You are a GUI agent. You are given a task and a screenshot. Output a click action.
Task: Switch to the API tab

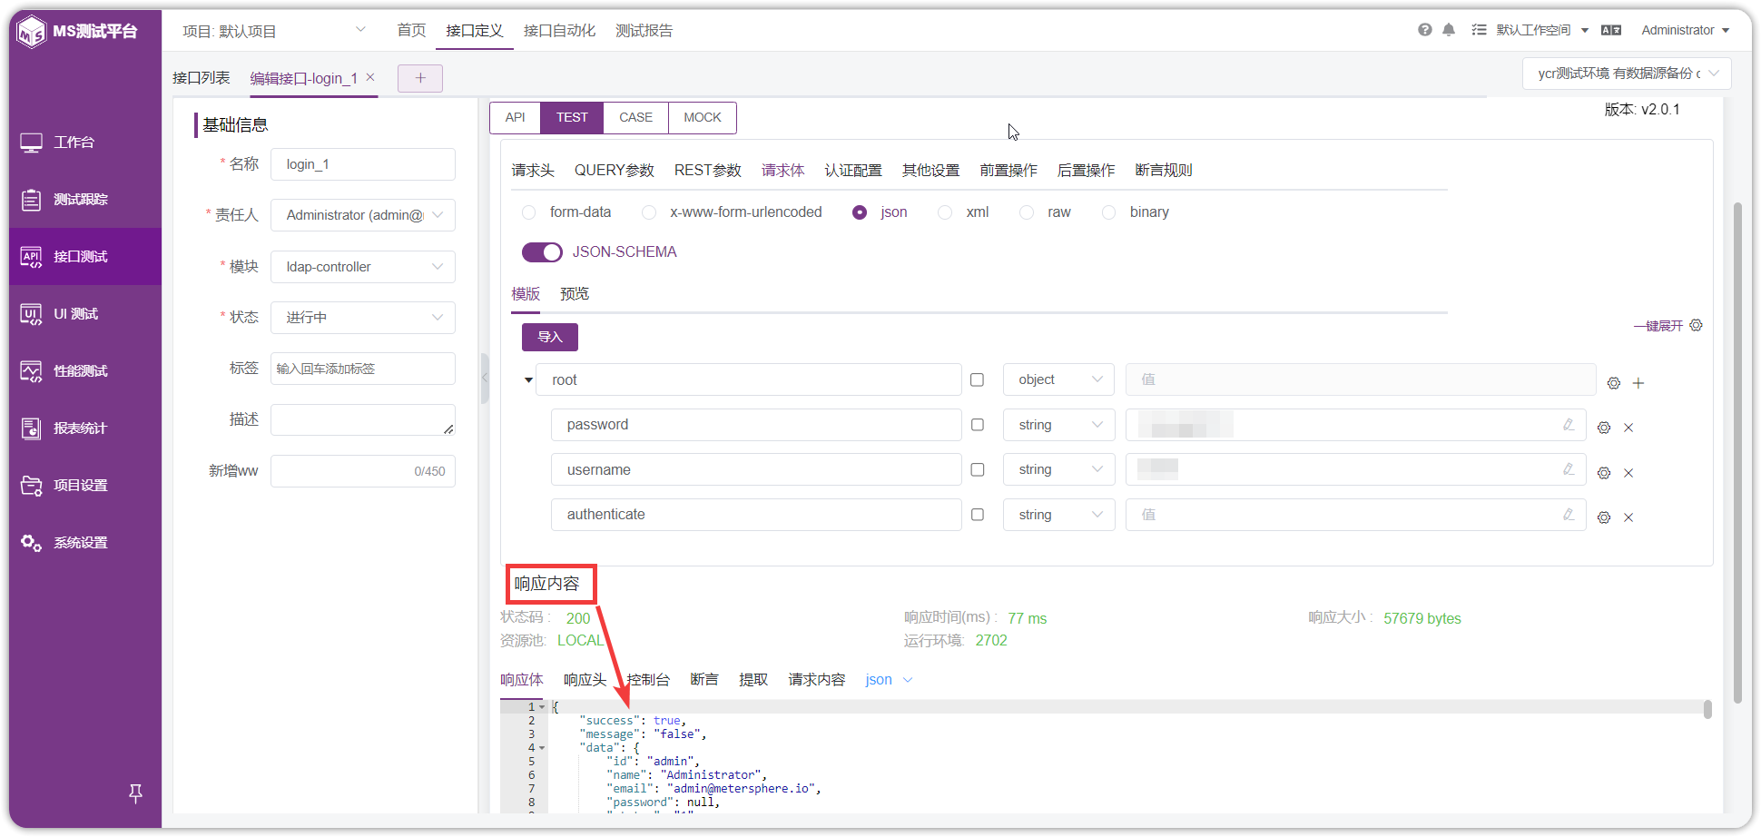tap(516, 118)
